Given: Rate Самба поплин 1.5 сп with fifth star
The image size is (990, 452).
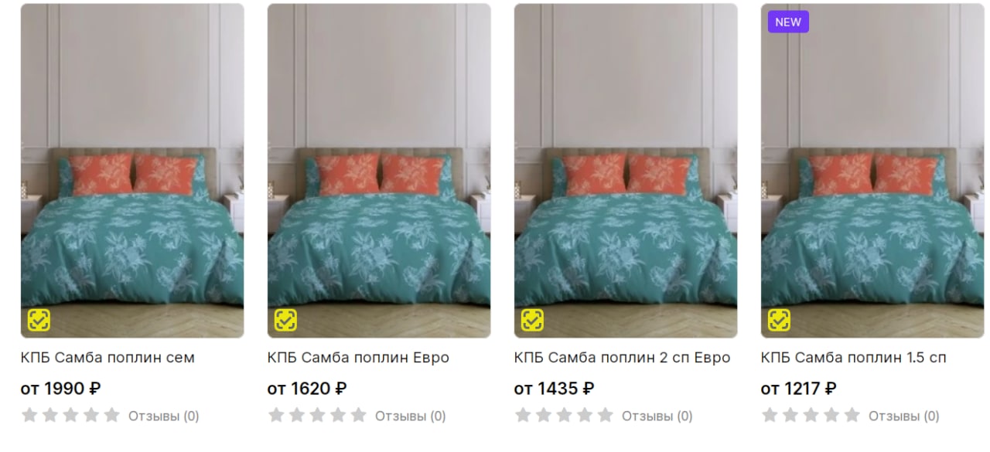Looking at the screenshot, I should pos(852,416).
